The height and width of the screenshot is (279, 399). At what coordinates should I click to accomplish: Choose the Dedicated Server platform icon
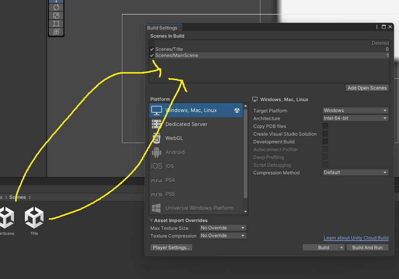point(157,124)
